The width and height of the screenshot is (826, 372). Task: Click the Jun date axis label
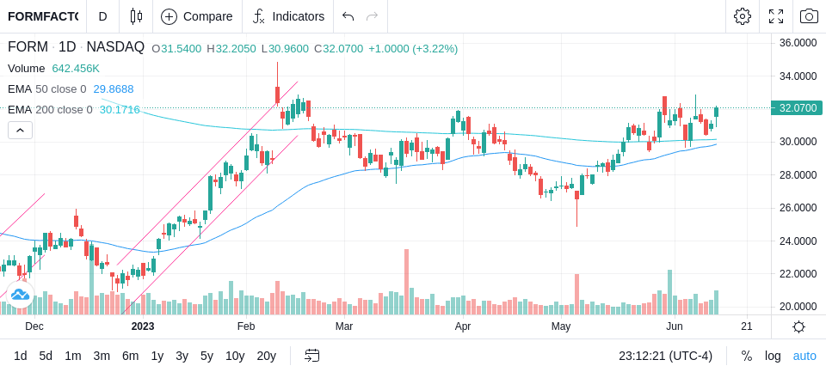click(675, 326)
